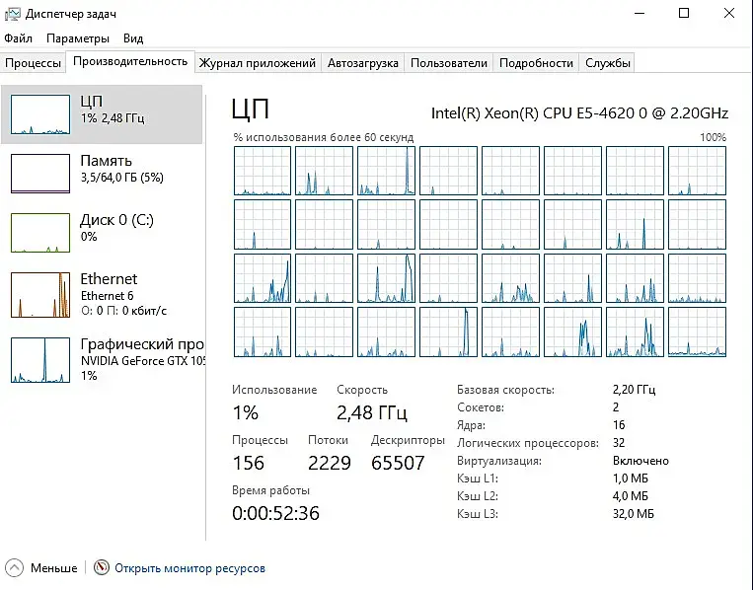Click the first logical processor graph

[x=263, y=171]
